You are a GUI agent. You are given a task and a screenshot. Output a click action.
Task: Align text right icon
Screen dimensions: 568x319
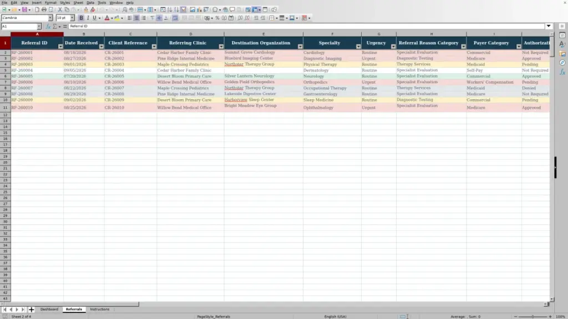(x=144, y=18)
